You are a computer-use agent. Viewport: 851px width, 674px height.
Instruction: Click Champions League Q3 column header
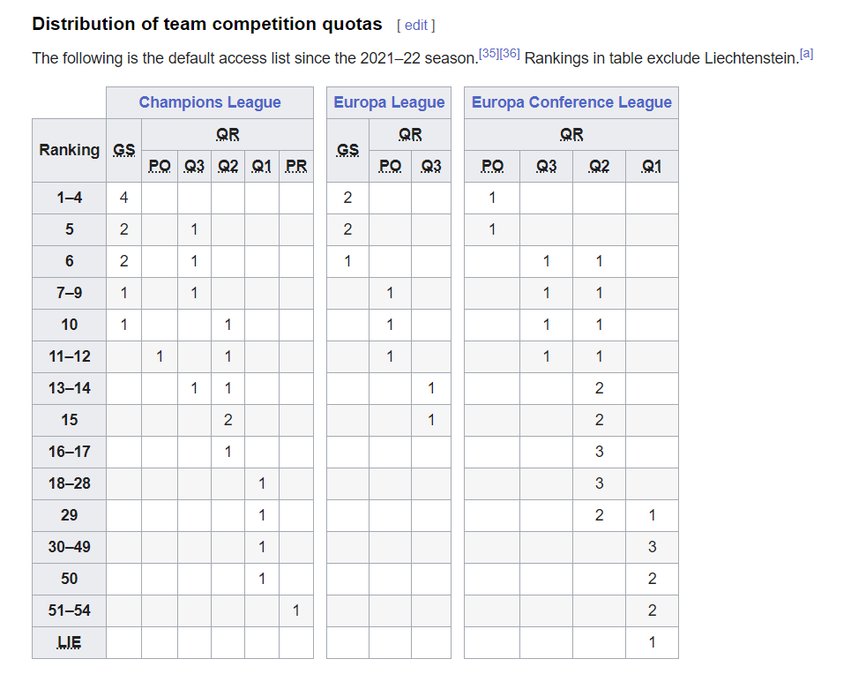(x=194, y=166)
